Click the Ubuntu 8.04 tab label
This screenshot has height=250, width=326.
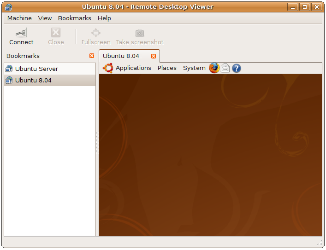coord(121,56)
